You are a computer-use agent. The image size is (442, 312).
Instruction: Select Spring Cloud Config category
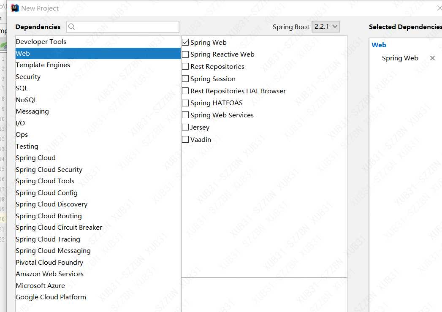click(x=98, y=193)
